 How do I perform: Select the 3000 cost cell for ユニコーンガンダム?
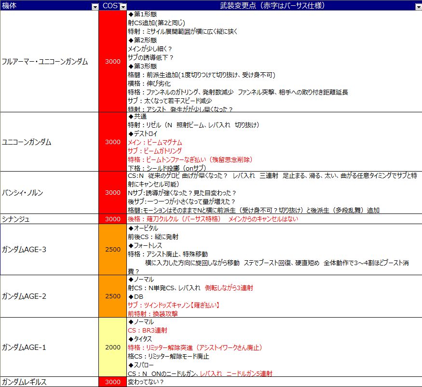[113, 142]
